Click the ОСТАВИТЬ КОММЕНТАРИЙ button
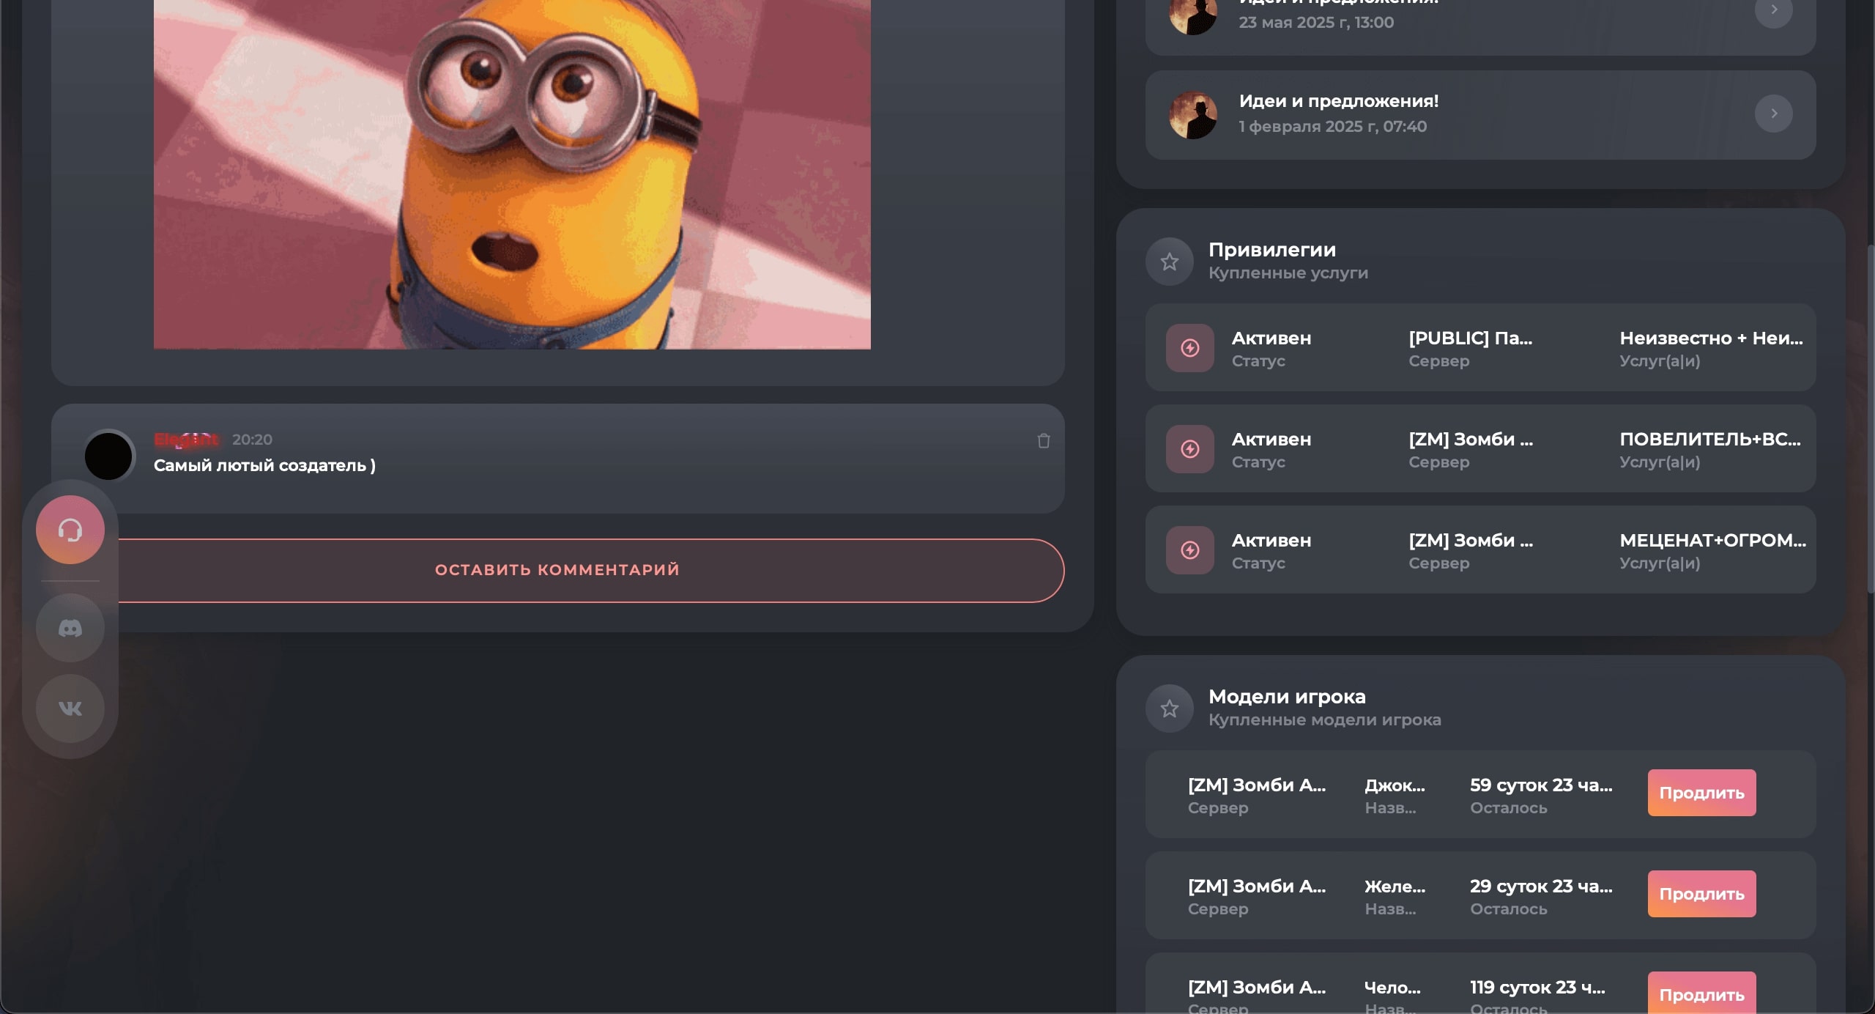The image size is (1875, 1014). 557,570
